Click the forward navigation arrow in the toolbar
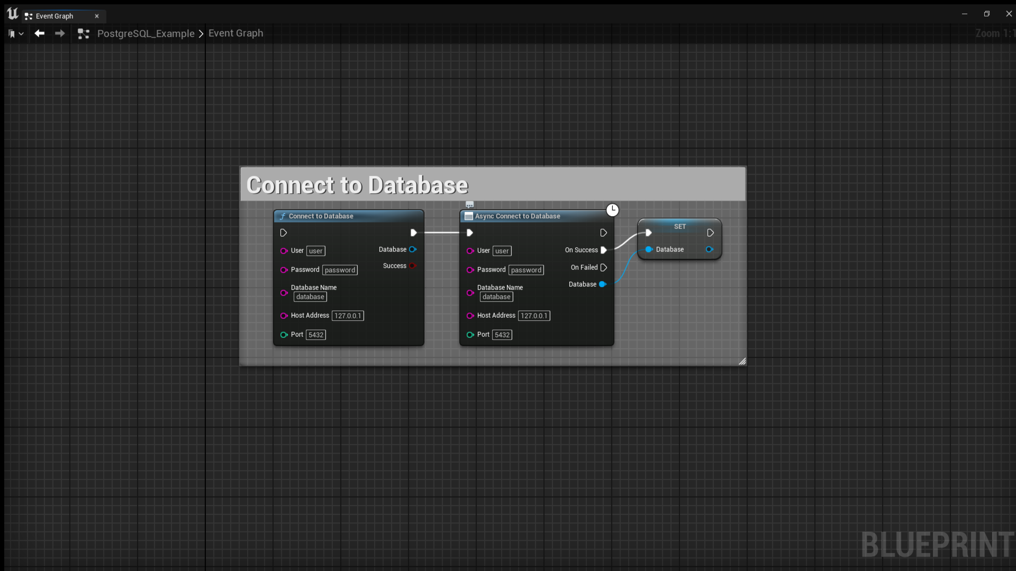The height and width of the screenshot is (571, 1016). click(59, 33)
